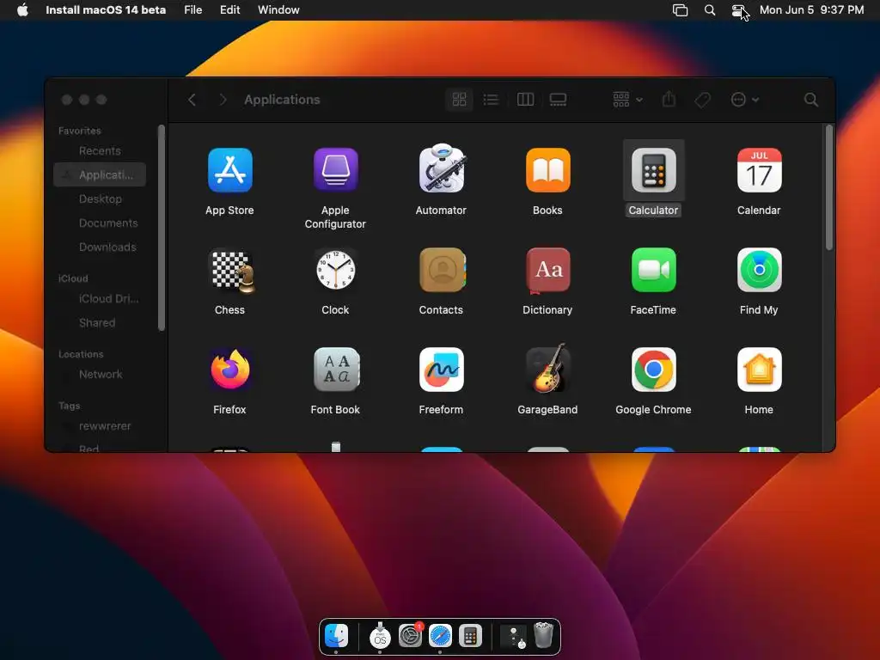This screenshot has height=660, width=880.
Task: Select the Freeform app icon
Action: point(441,370)
